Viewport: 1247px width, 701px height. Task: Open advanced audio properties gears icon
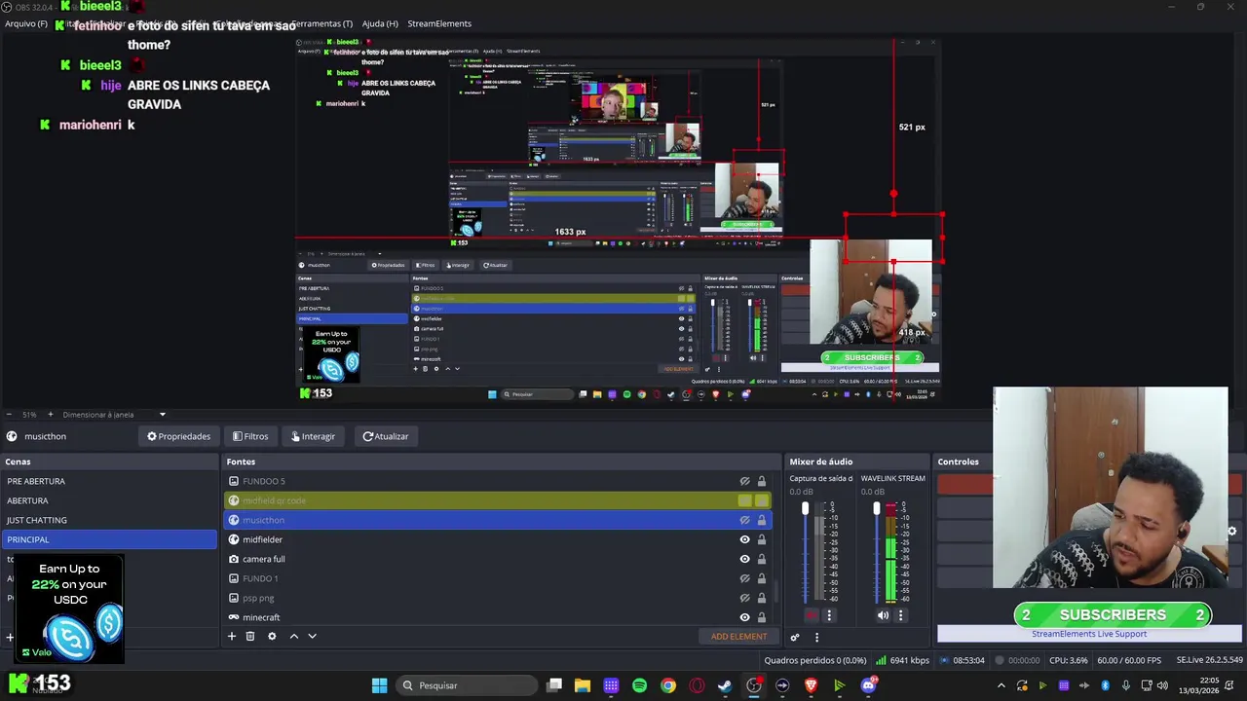pyautogui.click(x=795, y=637)
